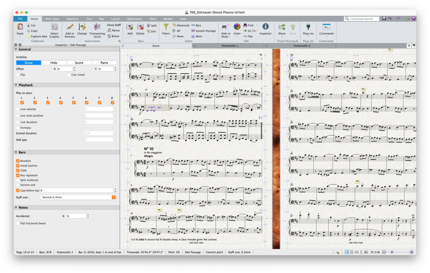Click the Show visibility button
This screenshot has width=430, height=273.
[x=28, y=62]
